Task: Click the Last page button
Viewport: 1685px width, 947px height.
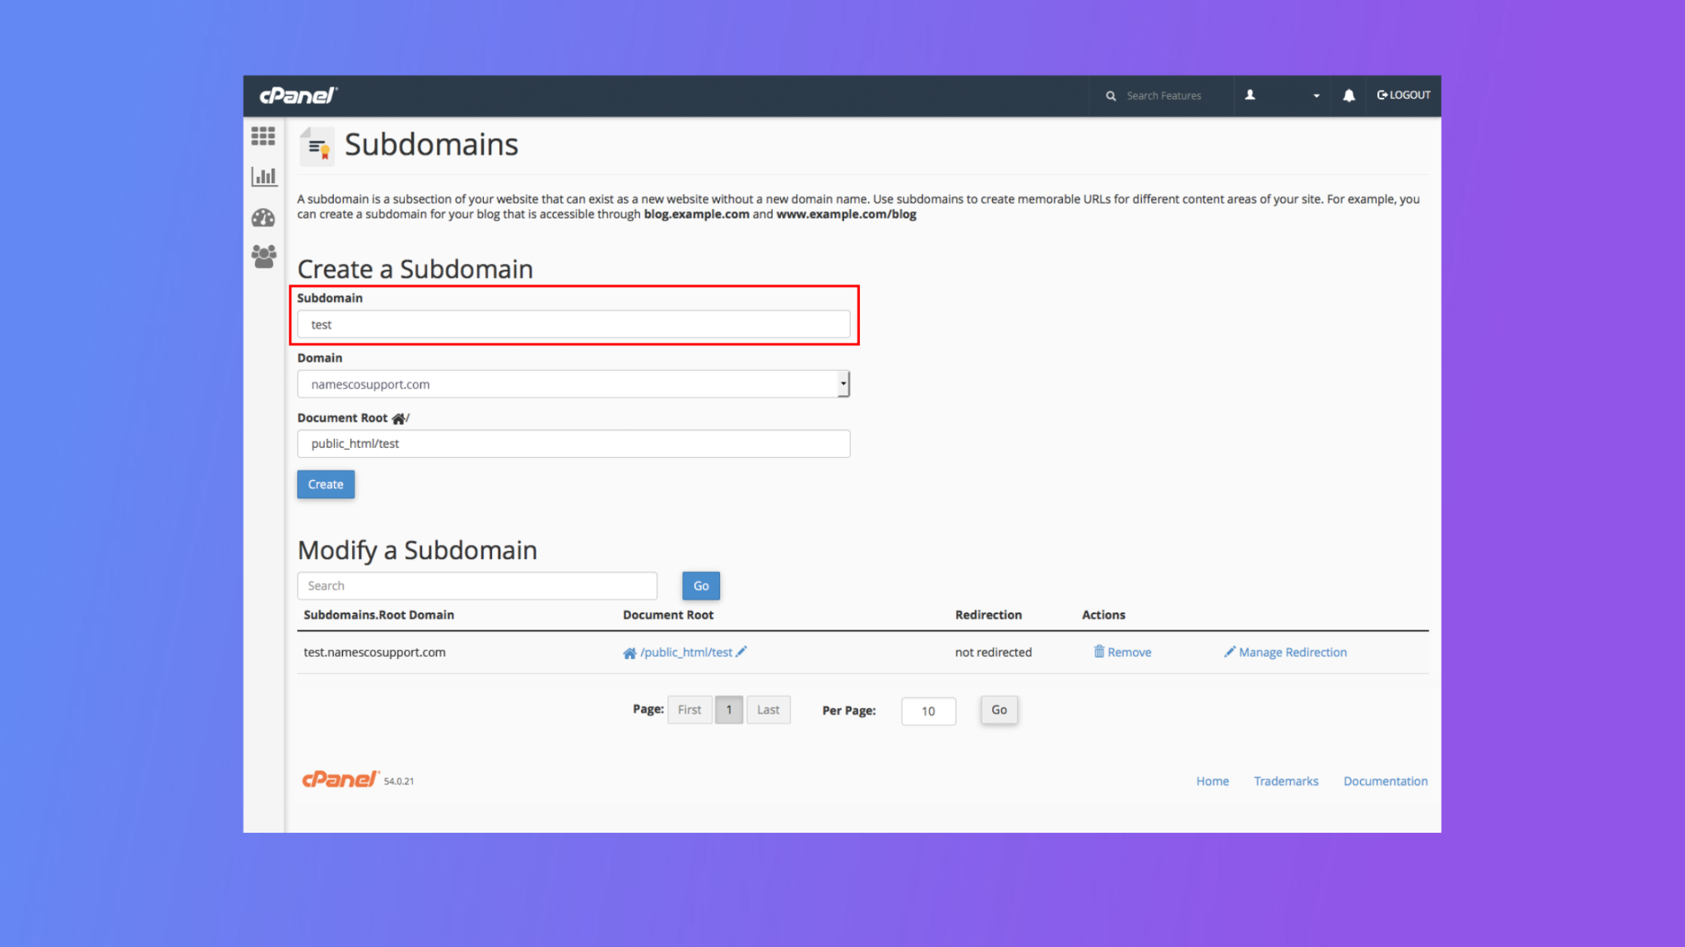Action: click(x=768, y=709)
